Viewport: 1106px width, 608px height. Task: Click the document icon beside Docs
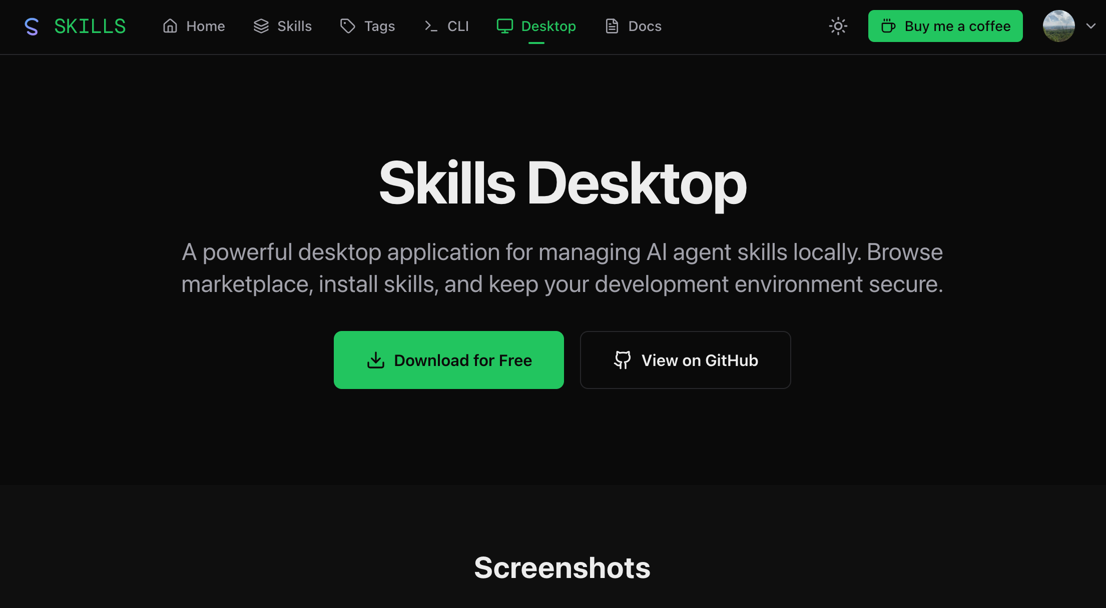click(x=611, y=26)
